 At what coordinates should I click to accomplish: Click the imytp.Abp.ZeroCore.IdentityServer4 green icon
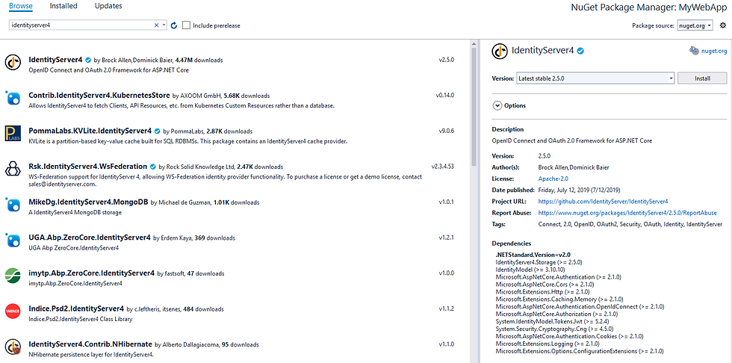click(x=13, y=276)
